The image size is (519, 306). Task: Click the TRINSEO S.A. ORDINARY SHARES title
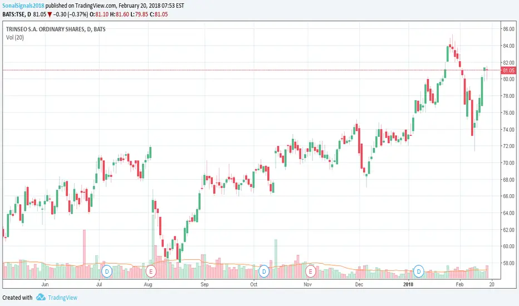coord(56,29)
